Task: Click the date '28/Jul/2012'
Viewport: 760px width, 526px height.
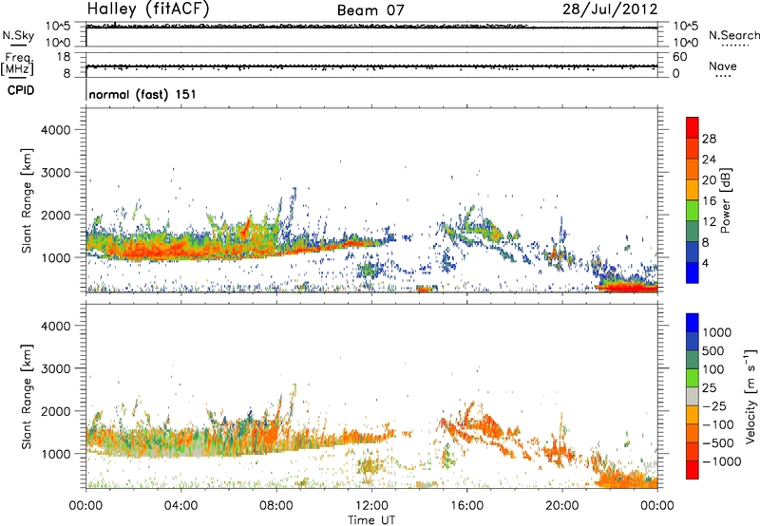Action: tap(610, 9)
